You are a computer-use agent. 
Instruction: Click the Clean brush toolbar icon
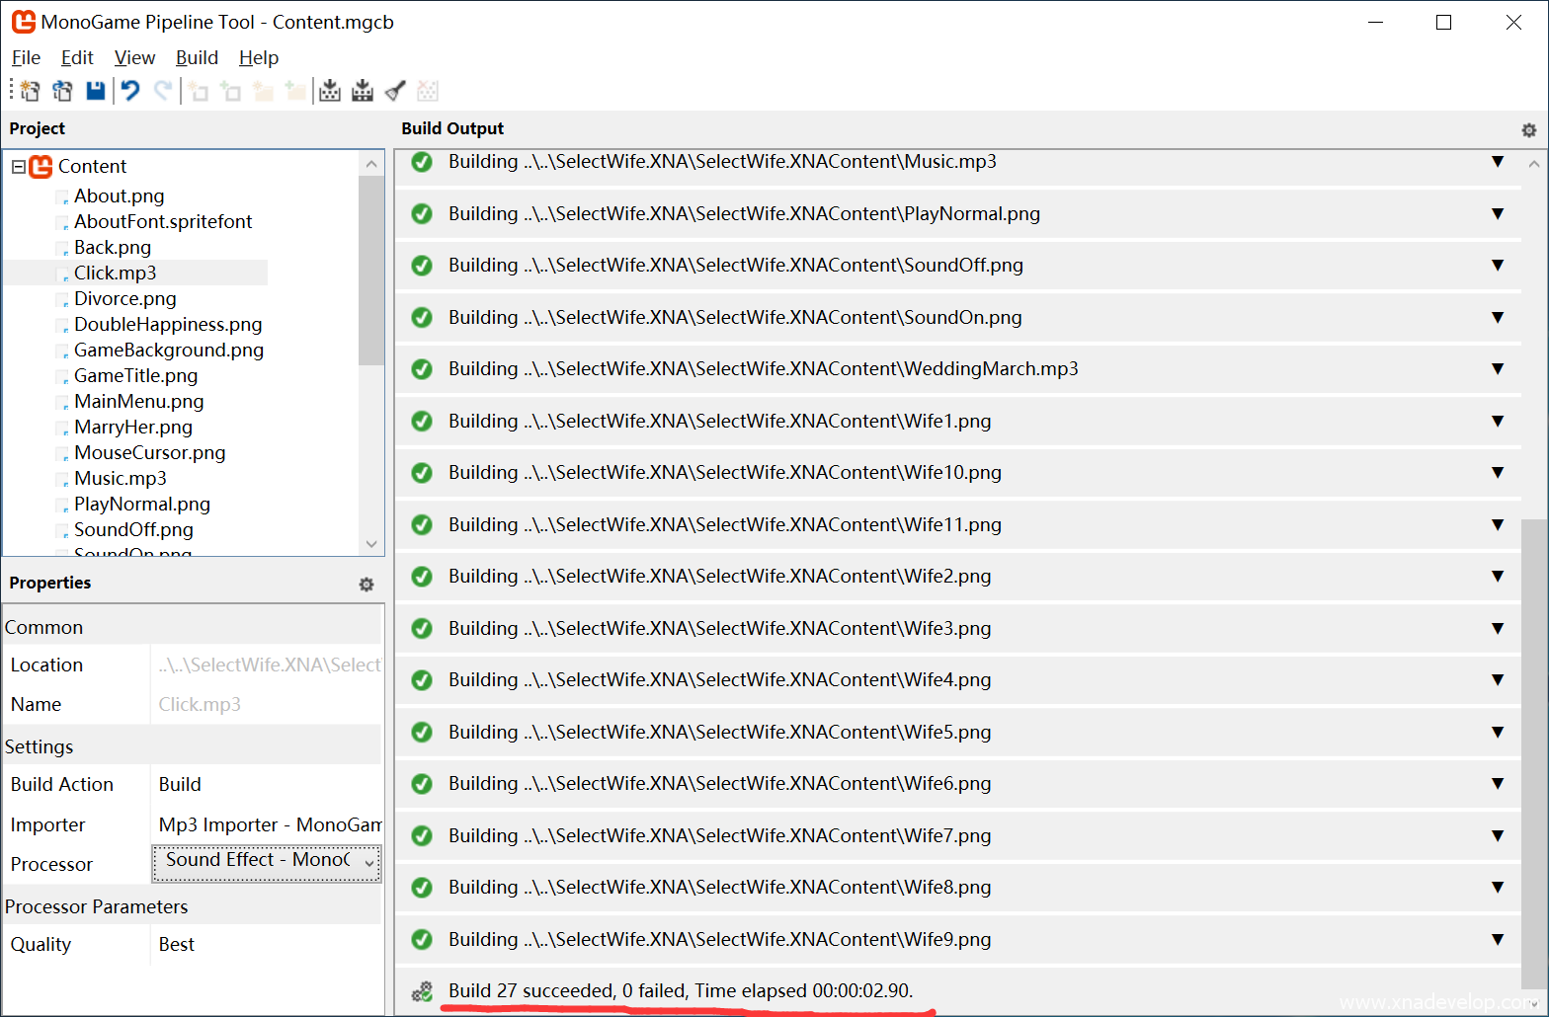pos(395,91)
